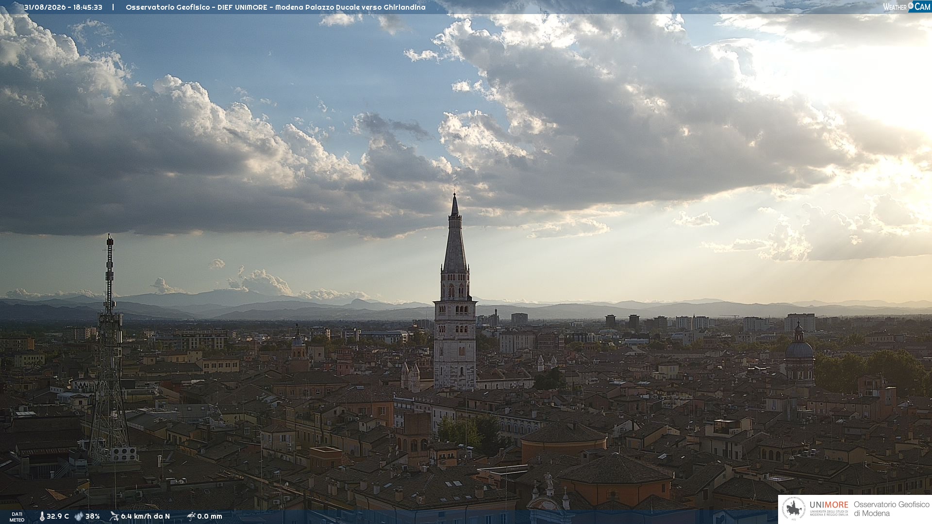Click the camera lens icon in WeatherCam logo

tap(911, 6)
